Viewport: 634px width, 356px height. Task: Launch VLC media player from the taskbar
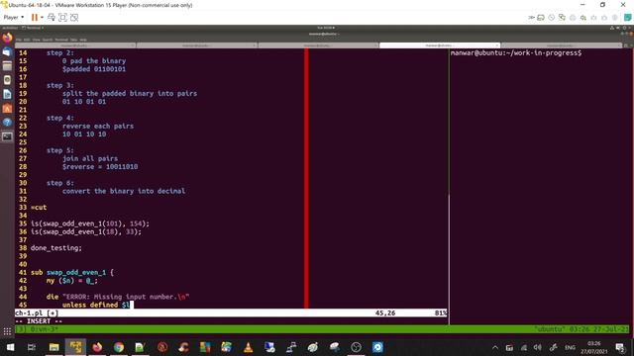click(x=248, y=347)
